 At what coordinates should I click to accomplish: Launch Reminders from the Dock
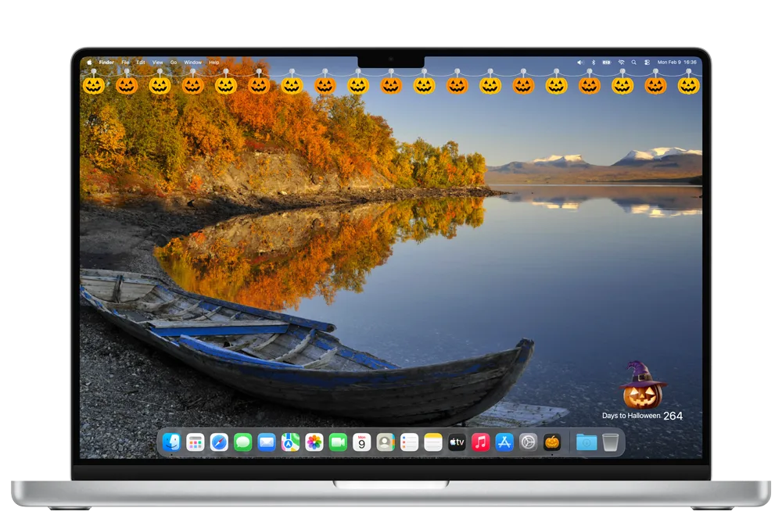click(410, 442)
